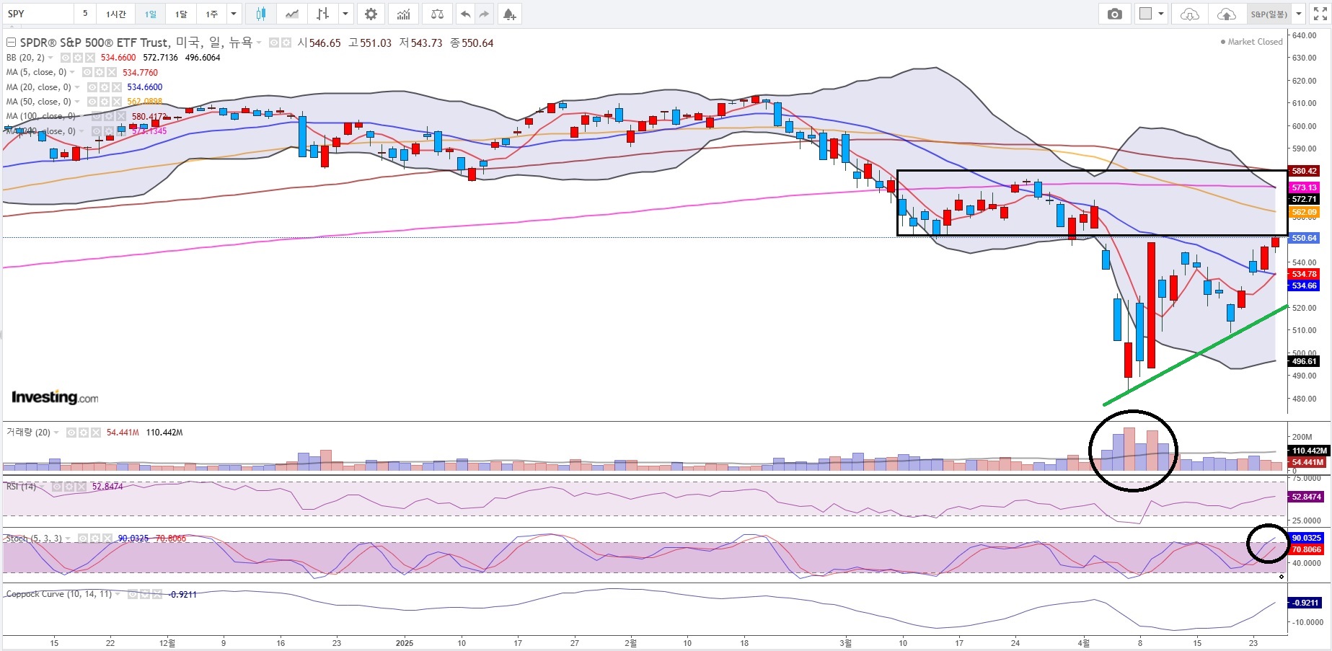Toggle visibility of the volume (20) indicator
This screenshot has width=1332, height=651.
point(71,433)
